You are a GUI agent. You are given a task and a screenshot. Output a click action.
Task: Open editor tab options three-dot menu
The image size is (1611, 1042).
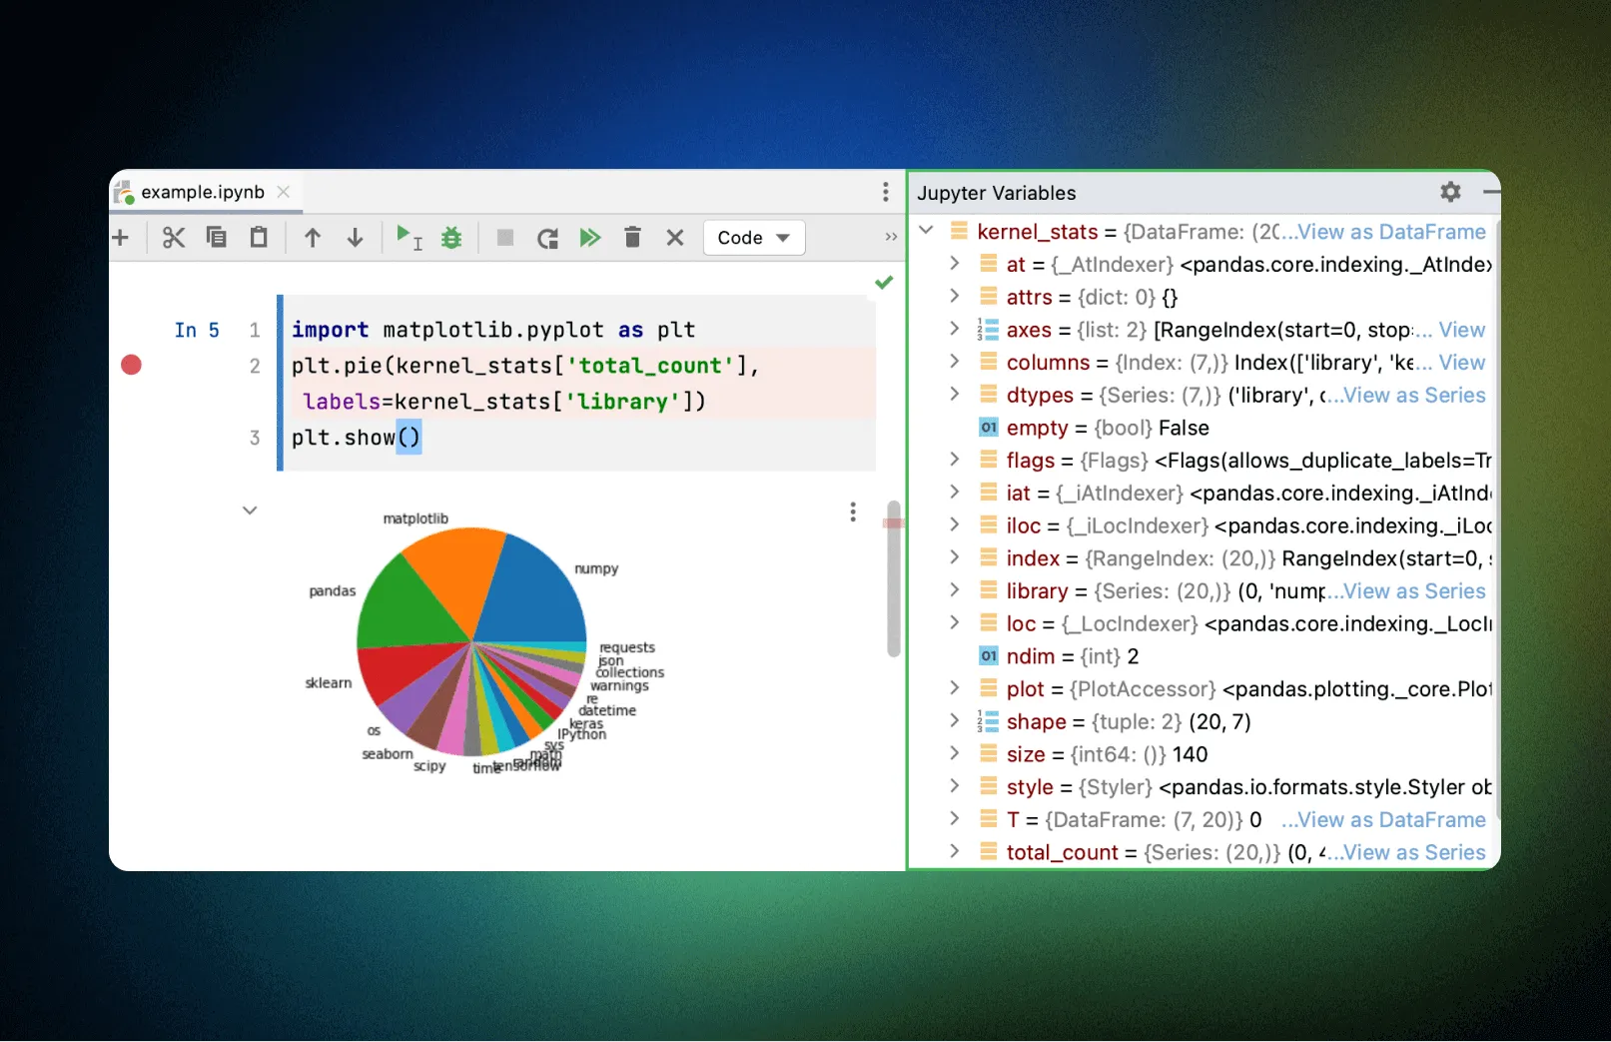point(886,192)
